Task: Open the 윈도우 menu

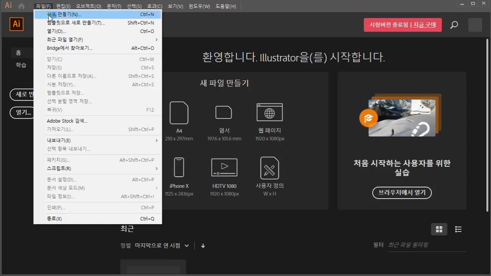Action: click(x=199, y=6)
